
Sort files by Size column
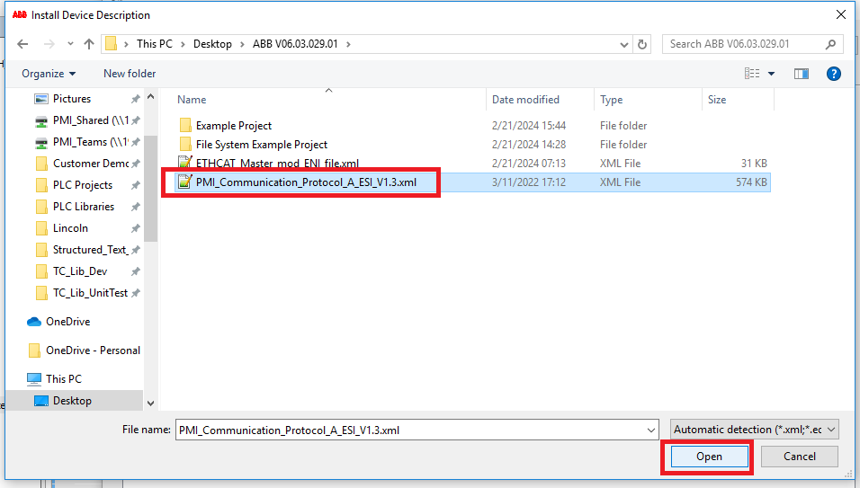[717, 100]
